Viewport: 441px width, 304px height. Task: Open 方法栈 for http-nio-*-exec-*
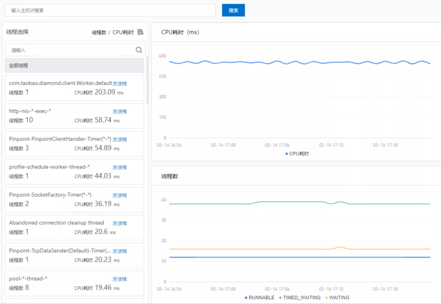tap(120, 112)
